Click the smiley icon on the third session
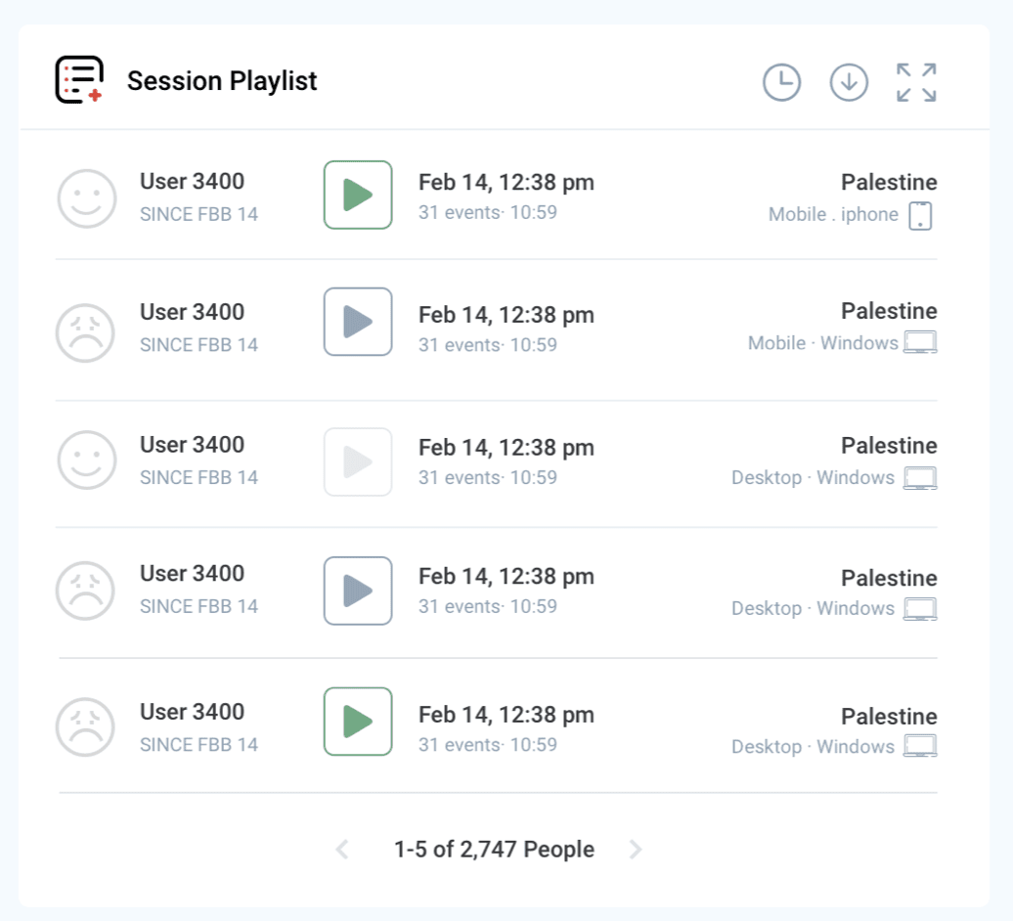 point(86,460)
